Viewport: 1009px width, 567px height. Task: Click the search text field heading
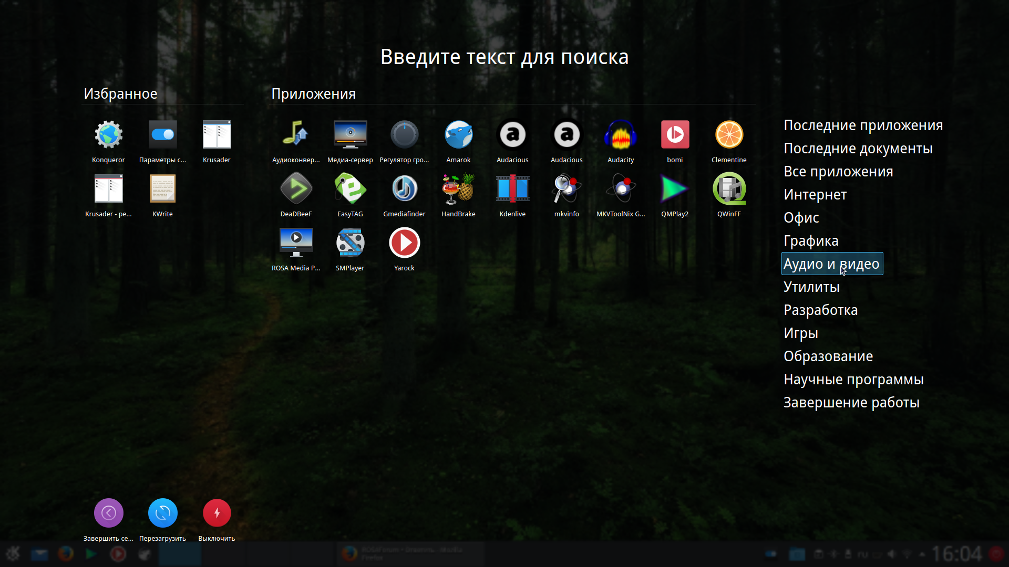pos(504,57)
